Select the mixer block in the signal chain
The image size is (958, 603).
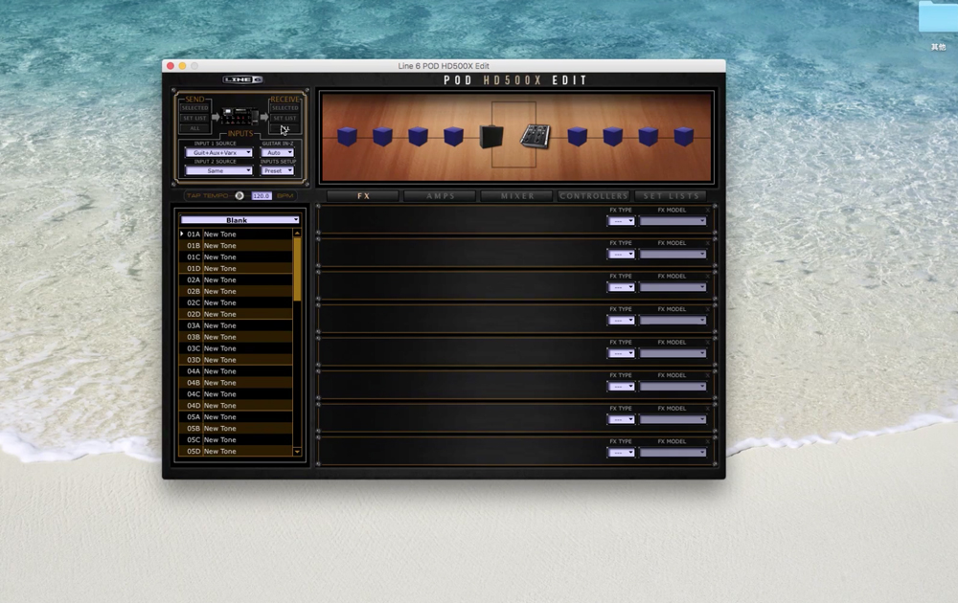[x=536, y=136]
